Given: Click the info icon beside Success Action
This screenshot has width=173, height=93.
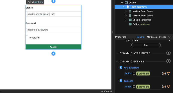Looking at the screenshot, I should pos(134,86).
